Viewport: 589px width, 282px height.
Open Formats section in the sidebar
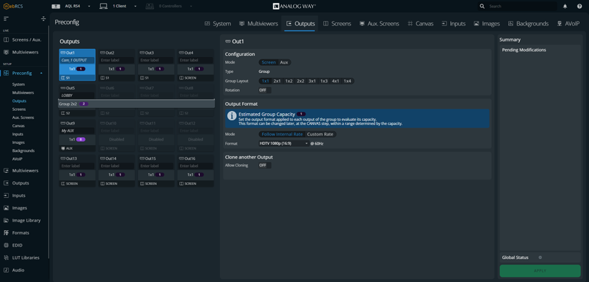click(x=20, y=232)
